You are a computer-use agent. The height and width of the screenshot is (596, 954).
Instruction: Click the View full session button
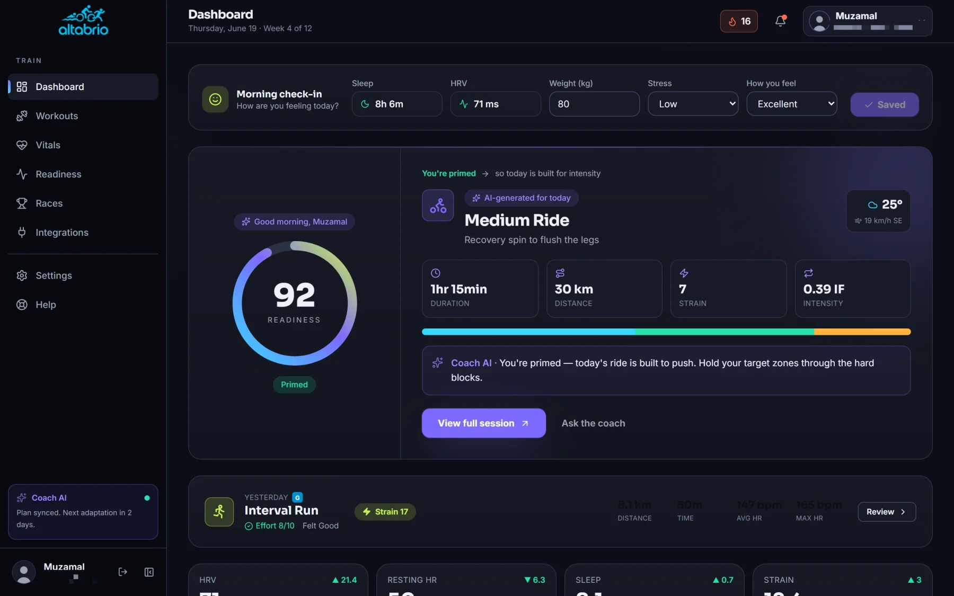[x=483, y=423]
